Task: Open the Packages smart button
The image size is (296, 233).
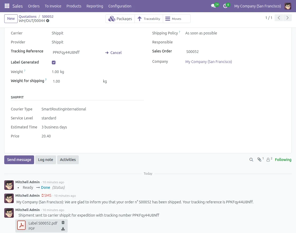Action: tap(120, 19)
